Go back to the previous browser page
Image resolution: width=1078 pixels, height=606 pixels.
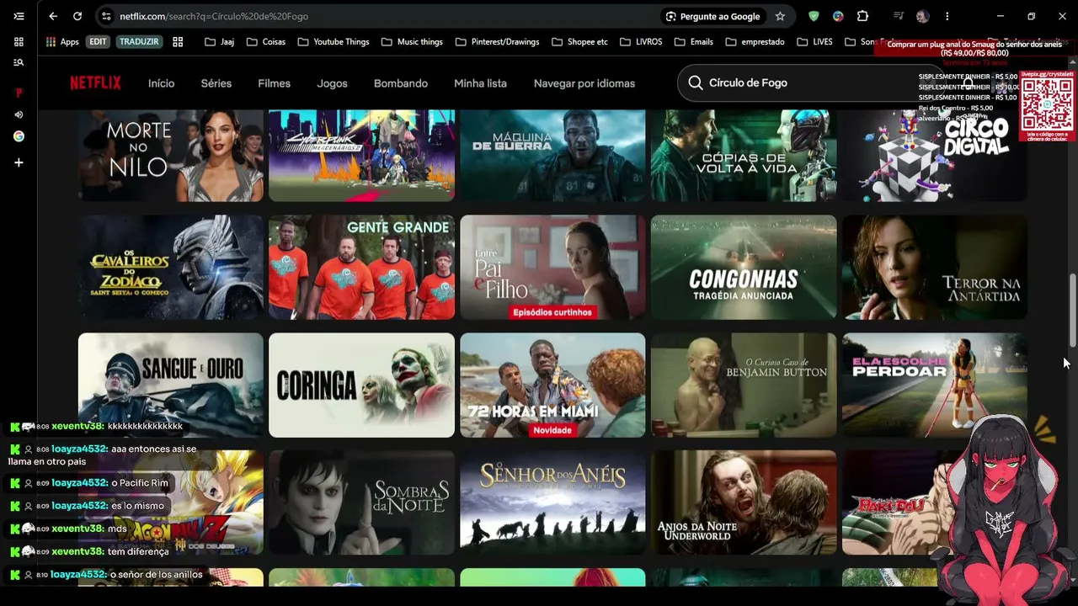tap(53, 16)
